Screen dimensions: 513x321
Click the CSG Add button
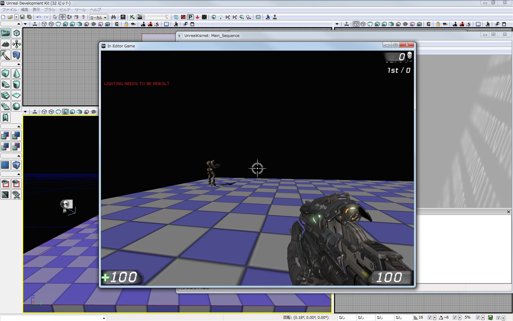tap(5, 136)
